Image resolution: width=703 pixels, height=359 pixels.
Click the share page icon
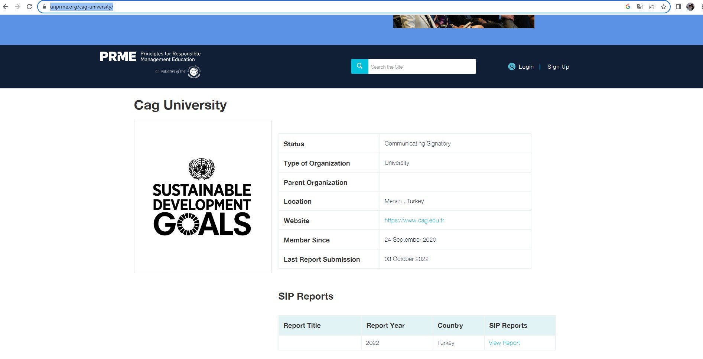[651, 7]
